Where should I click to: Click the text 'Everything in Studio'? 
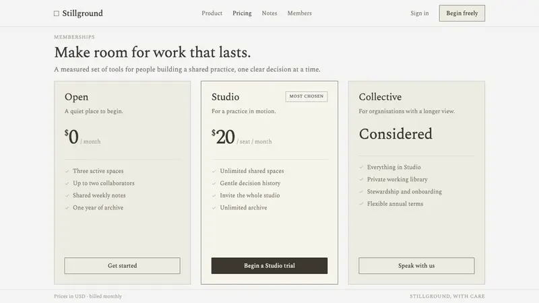[394, 167]
